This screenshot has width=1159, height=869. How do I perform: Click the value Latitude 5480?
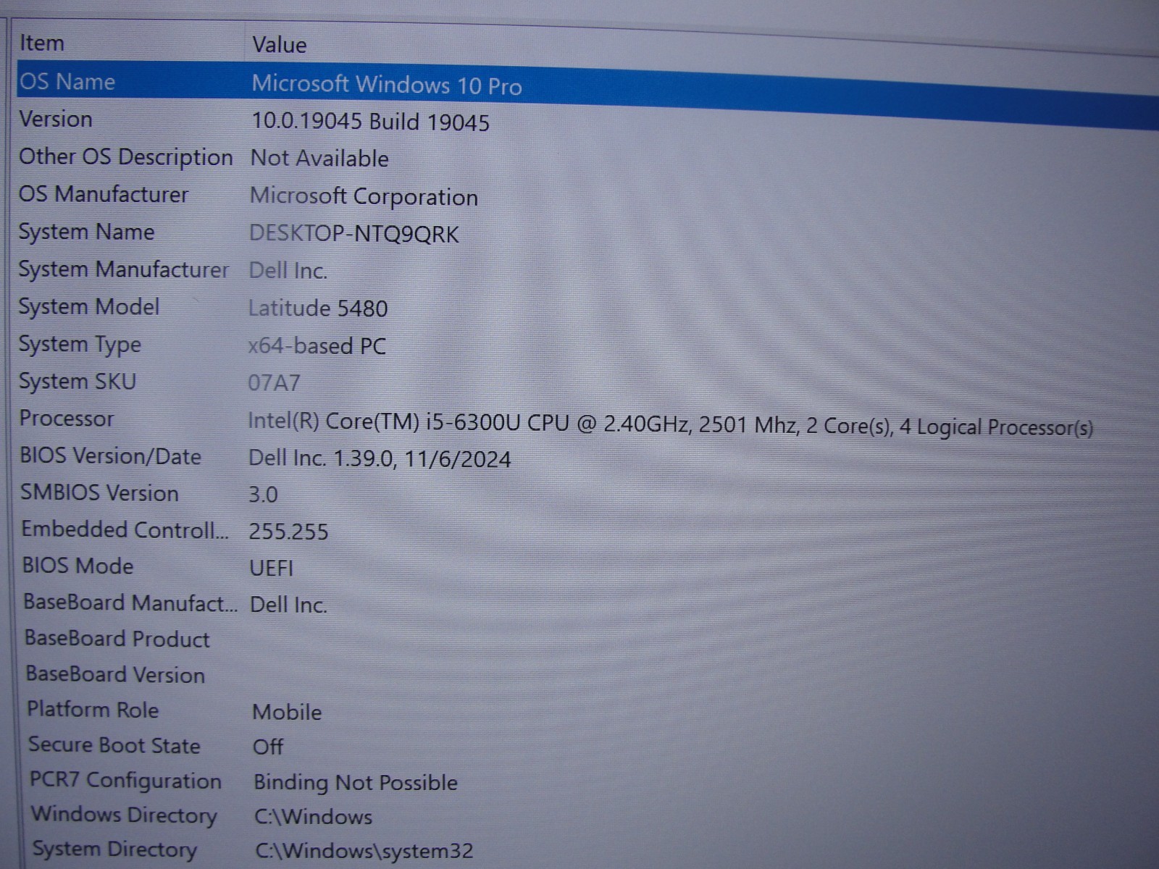317,308
